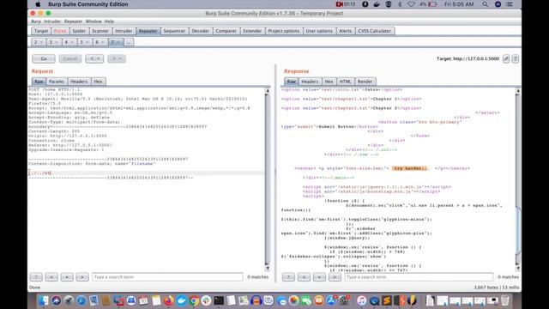Switch request view to Params
This screenshot has width=549, height=309.
pyautogui.click(x=57, y=82)
